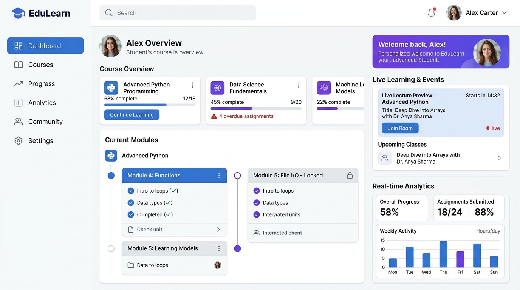Viewport: 520px width, 290px height.
Task: Open Community in the sidebar
Action: pyautogui.click(x=45, y=122)
